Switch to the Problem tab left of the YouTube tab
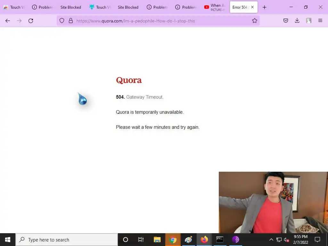Image resolution: width=328 pixels, height=246 pixels. (186, 7)
